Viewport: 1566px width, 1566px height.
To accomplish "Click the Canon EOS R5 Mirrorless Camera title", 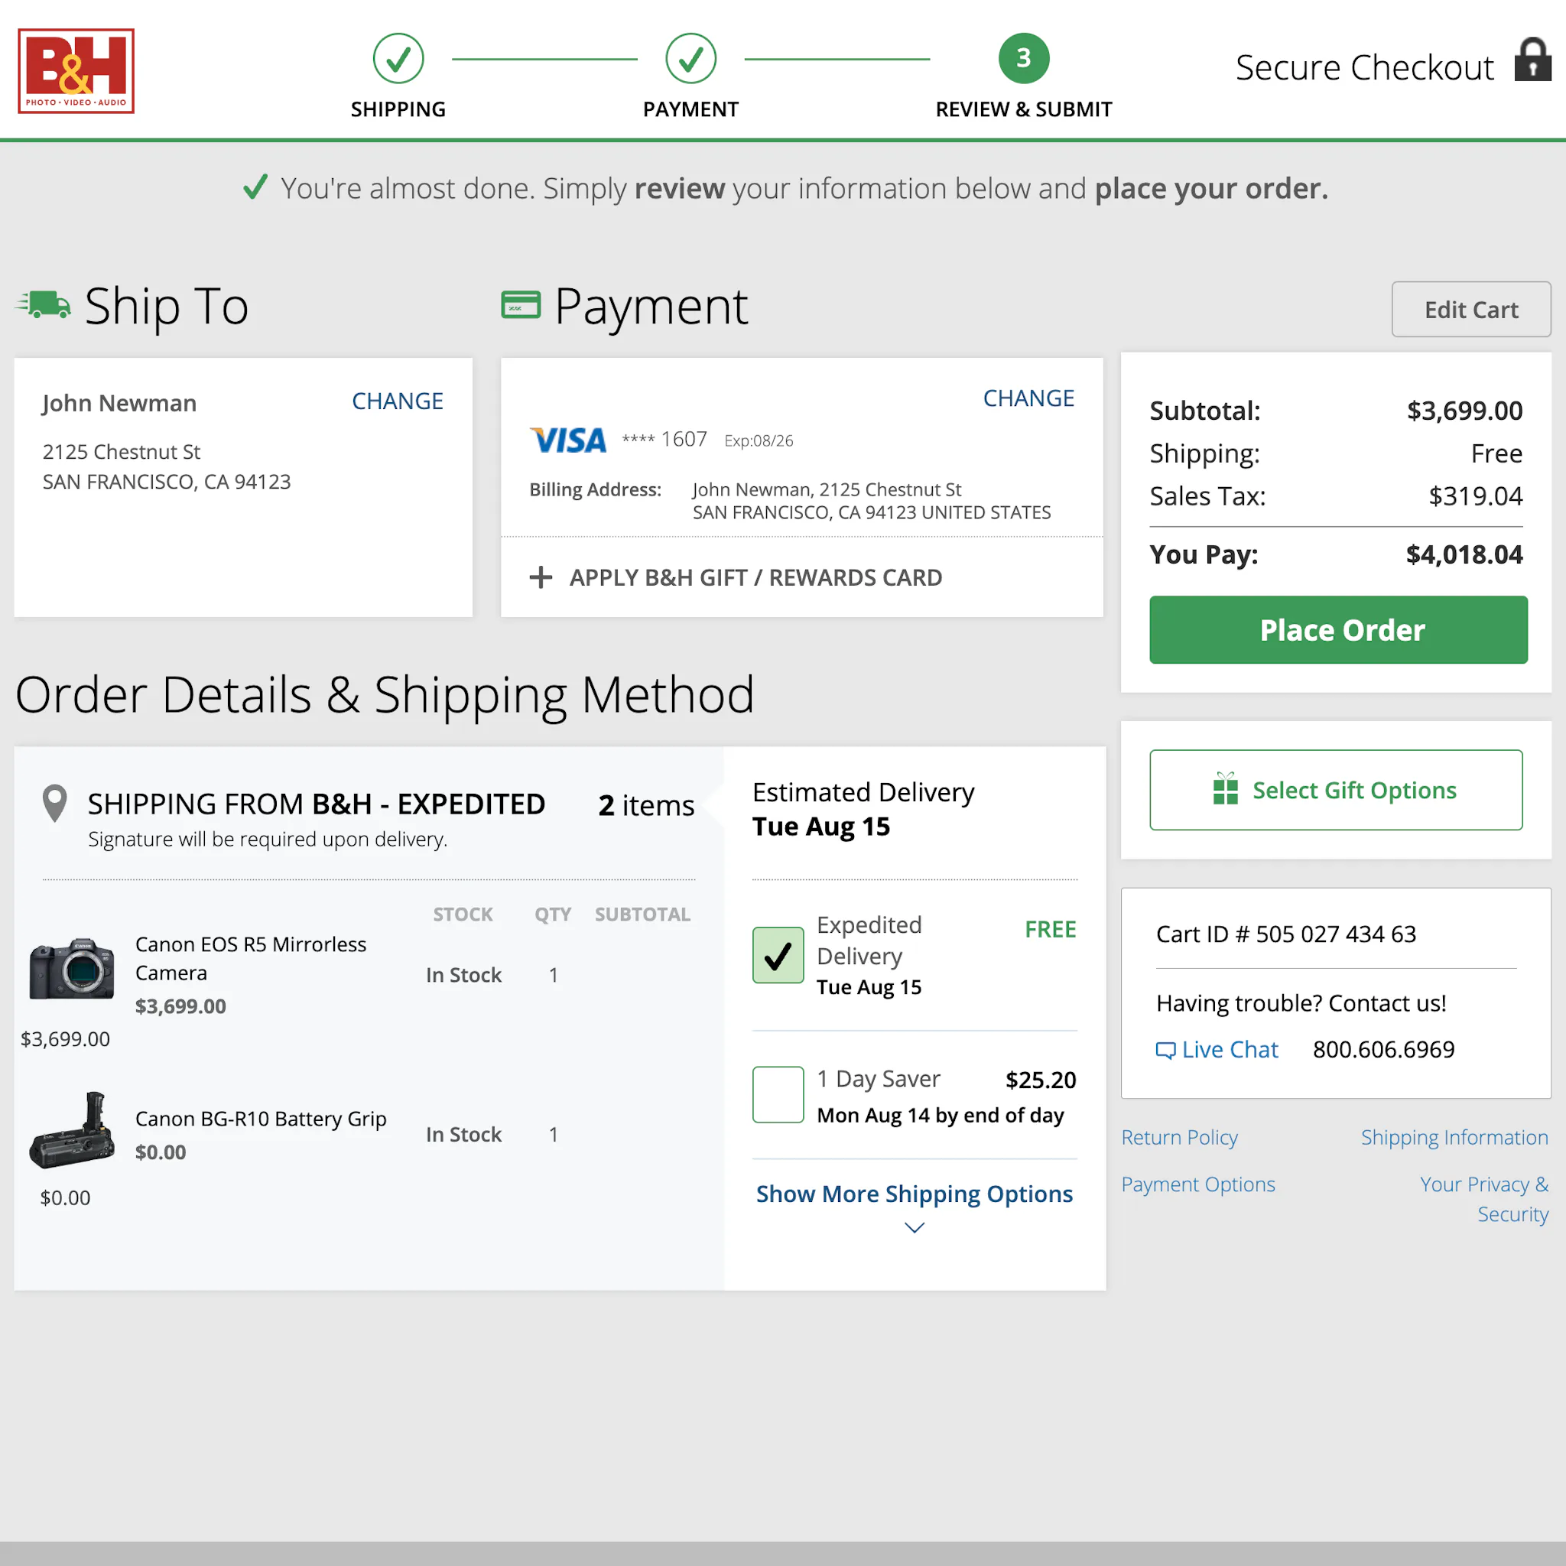I will coord(251,958).
